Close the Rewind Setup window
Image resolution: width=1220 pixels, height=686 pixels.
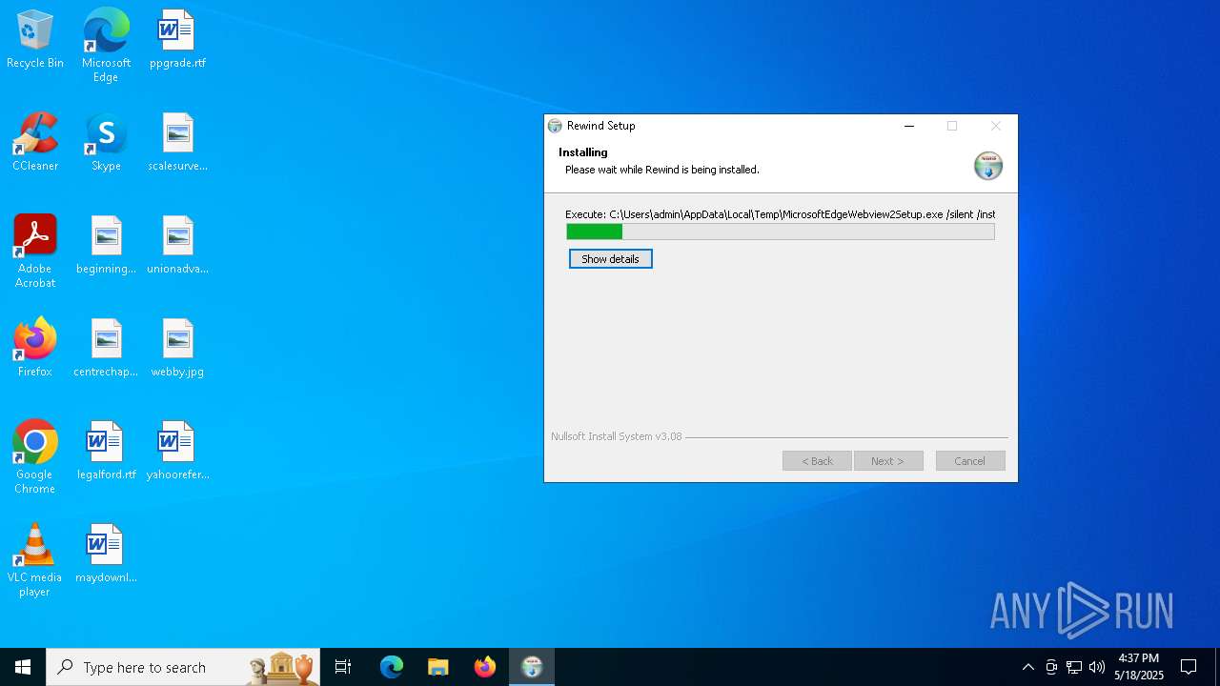coord(996,126)
